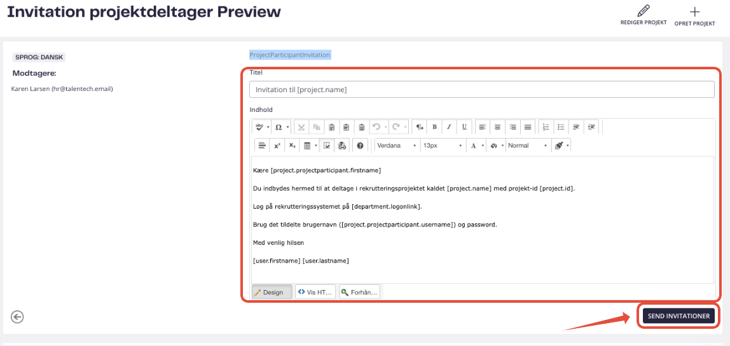
Task: Click the Titel input field
Action: [x=482, y=90]
